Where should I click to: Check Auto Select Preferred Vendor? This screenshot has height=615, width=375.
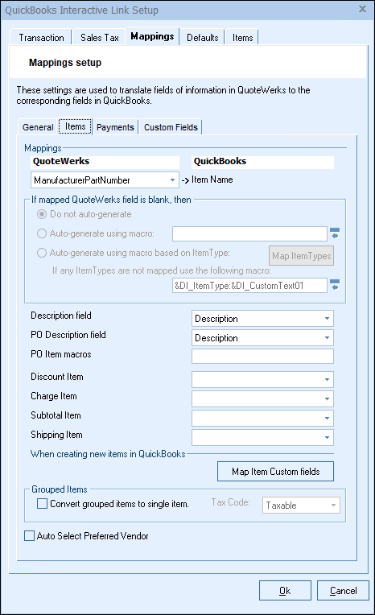pos(30,536)
